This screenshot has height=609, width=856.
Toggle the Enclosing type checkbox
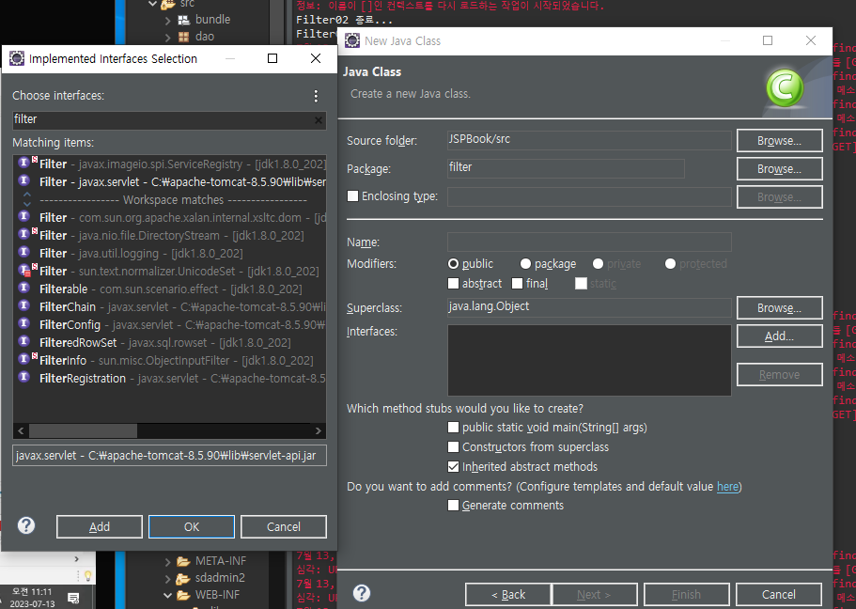pyautogui.click(x=352, y=196)
